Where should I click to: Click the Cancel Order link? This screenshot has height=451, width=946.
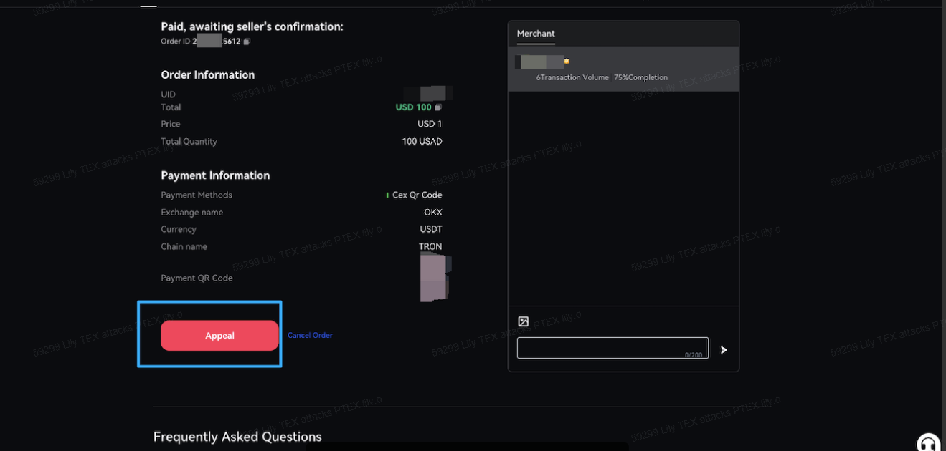(x=310, y=335)
